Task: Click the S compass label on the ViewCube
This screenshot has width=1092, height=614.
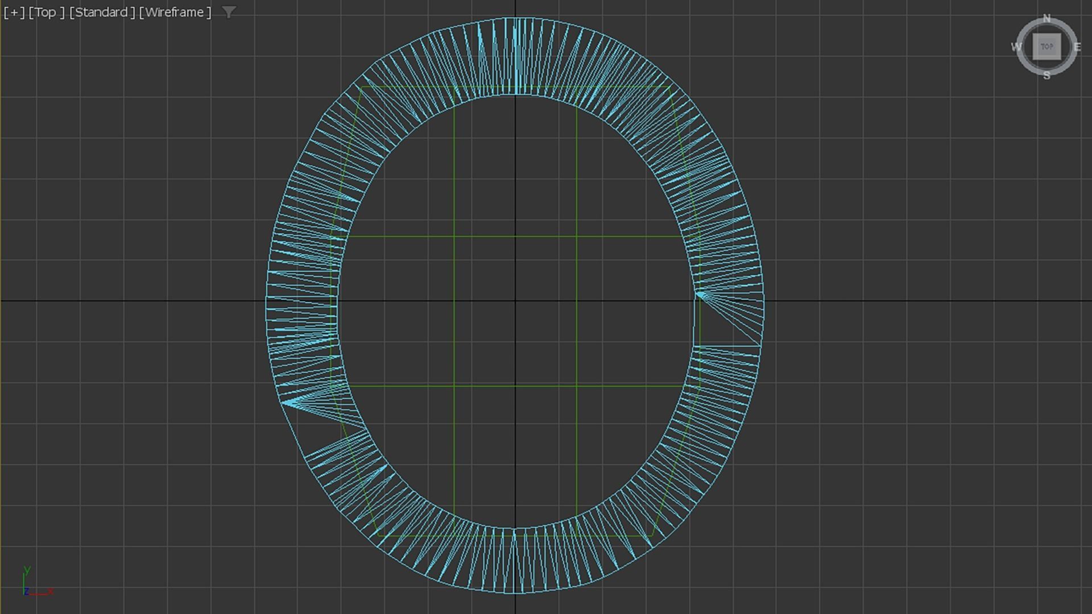Action: (x=1046, y=76)
